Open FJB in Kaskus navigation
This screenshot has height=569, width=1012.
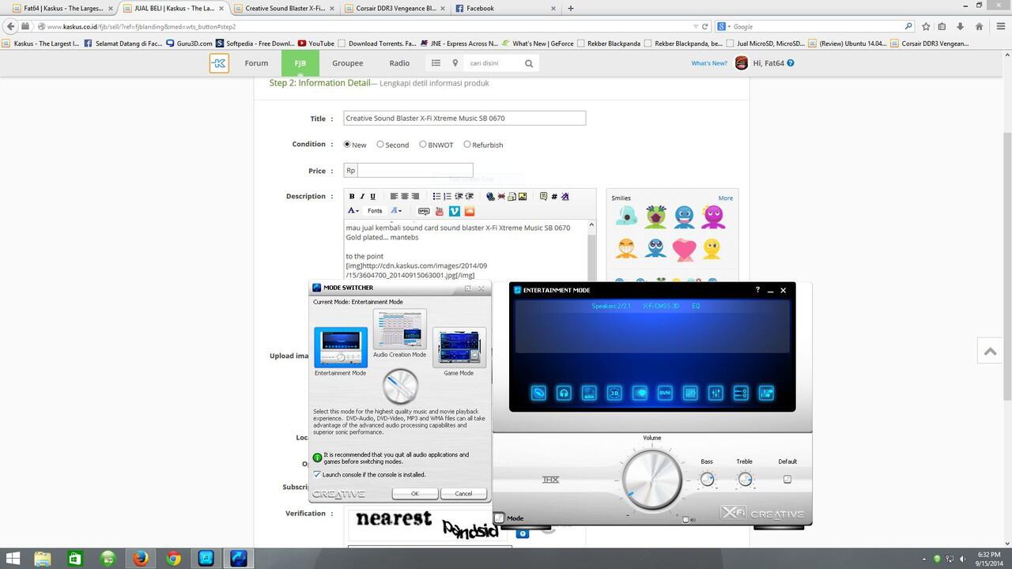pos(300,63)
